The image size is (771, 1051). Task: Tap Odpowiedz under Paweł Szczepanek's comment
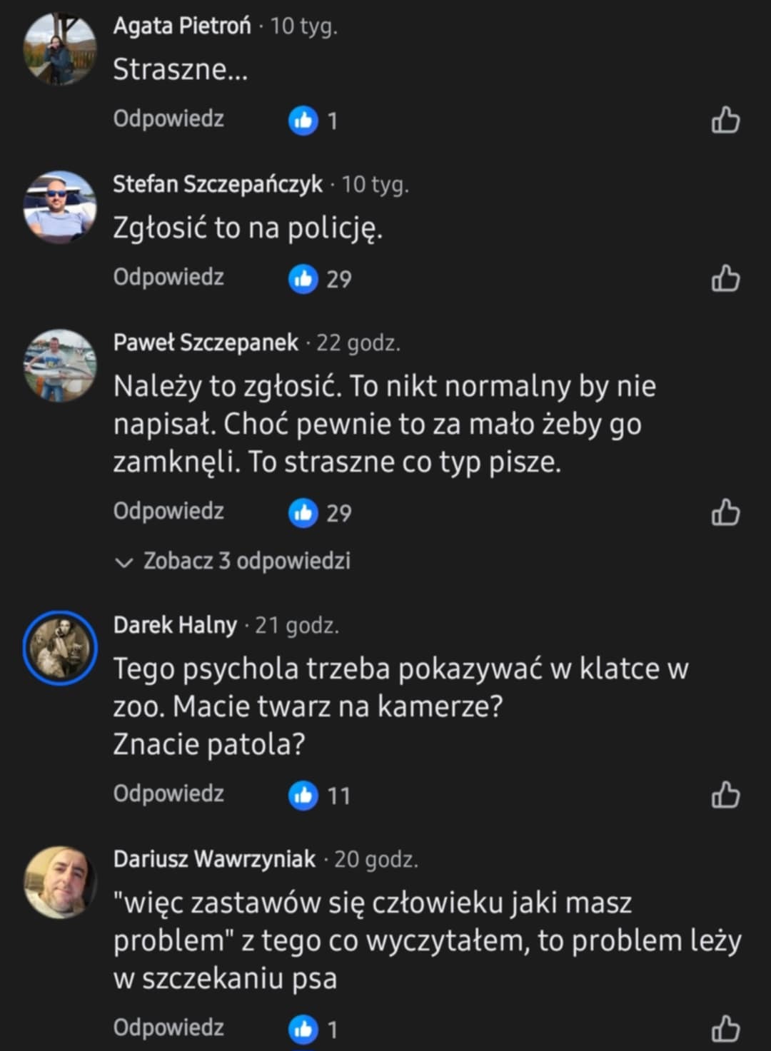pos(168,511)
